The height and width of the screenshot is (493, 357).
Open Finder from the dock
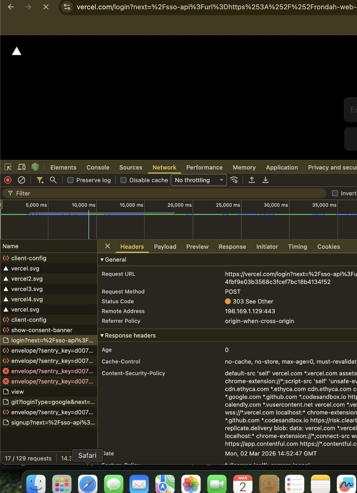pyautogui.click(x=36, y=484)
